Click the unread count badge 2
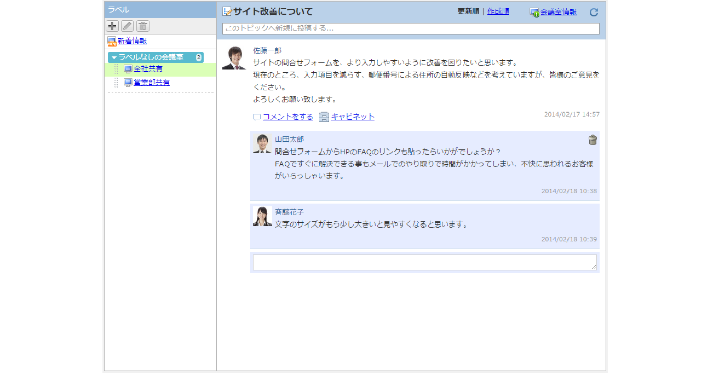This screenshot has width=710, height=373. (199, 58)
